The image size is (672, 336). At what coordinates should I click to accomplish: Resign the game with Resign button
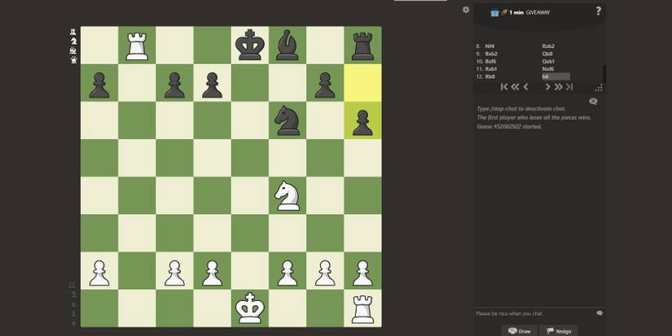[559, 331]
